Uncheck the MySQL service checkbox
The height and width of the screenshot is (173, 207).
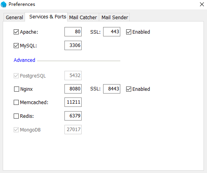[16, 46]
